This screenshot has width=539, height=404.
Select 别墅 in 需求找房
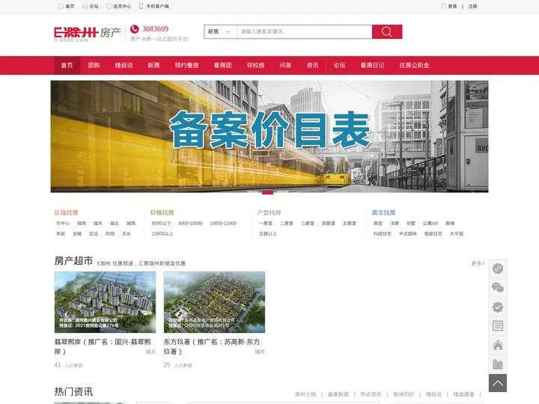[x=411, y=223]
